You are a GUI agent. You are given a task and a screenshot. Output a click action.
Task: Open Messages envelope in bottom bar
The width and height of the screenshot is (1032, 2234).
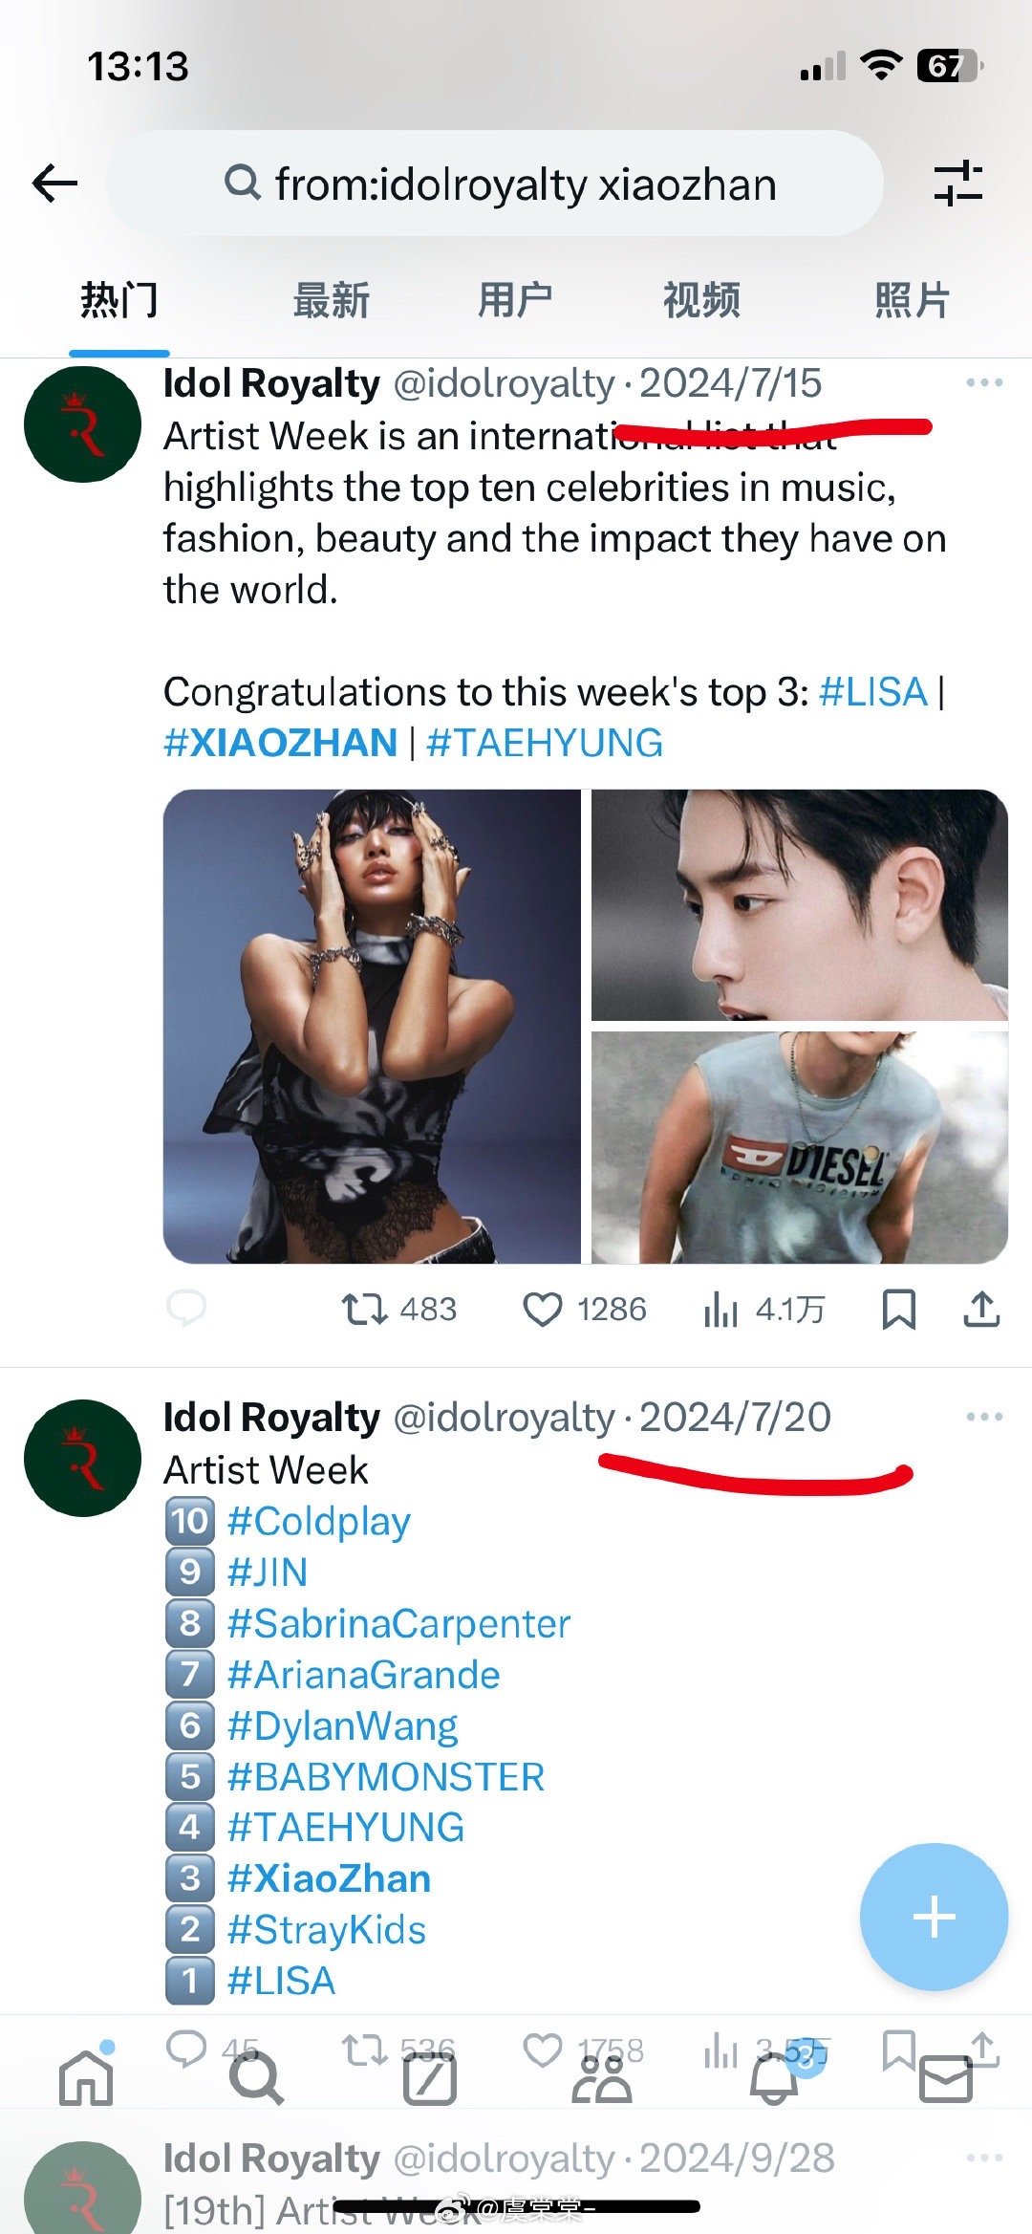tap(946, 2078)
